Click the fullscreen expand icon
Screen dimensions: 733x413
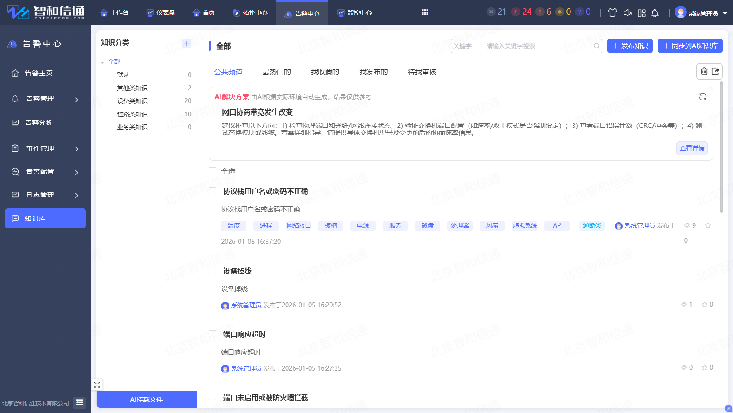click(x=97, y=385)
